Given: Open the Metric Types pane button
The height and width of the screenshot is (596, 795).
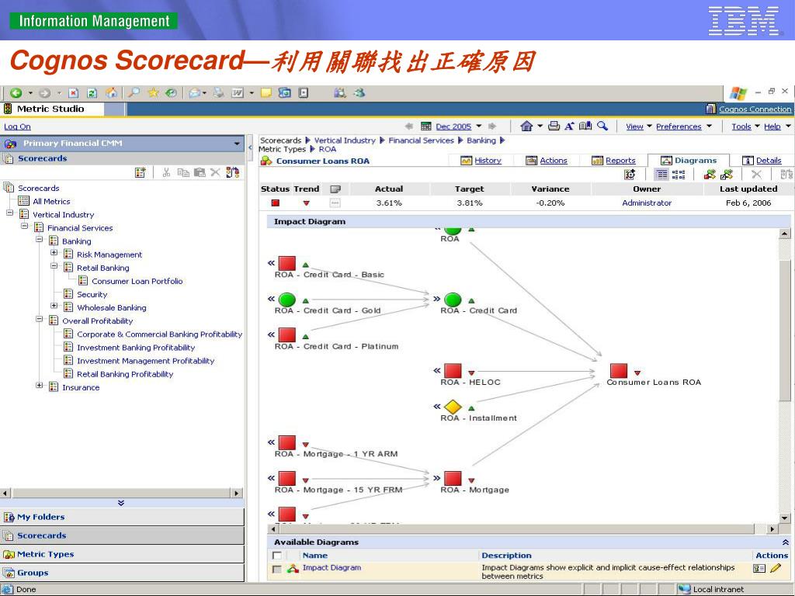Looking at the screenshot, I should point(122,554).
